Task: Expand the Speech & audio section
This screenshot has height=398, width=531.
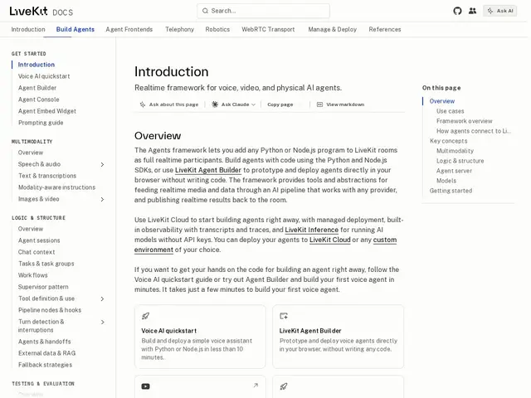Action: point(102,164)
